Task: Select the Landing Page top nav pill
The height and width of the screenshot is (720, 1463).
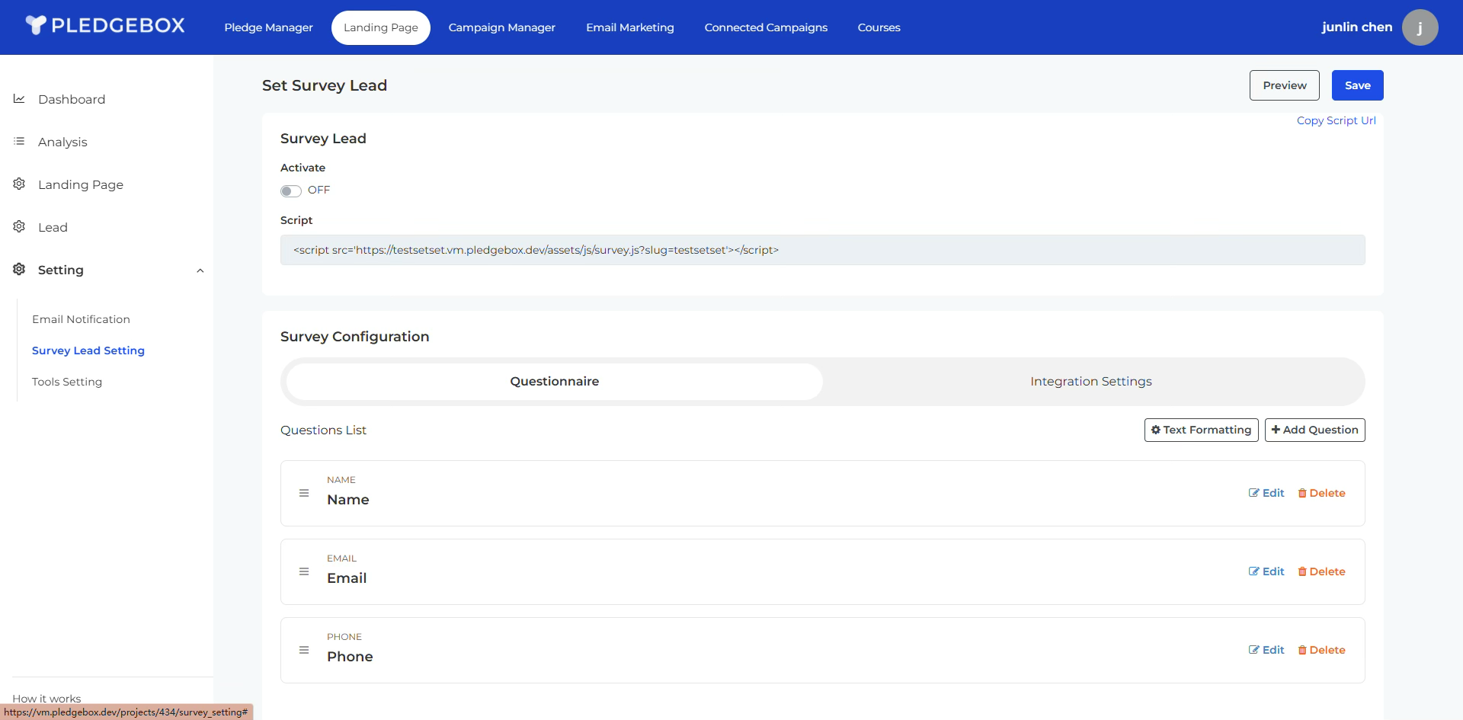Action: click(381, 27)
